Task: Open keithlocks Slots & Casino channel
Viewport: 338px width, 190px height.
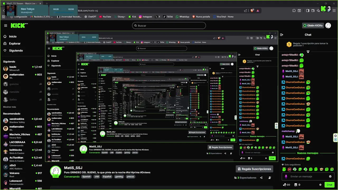Action: coord(23,151)
